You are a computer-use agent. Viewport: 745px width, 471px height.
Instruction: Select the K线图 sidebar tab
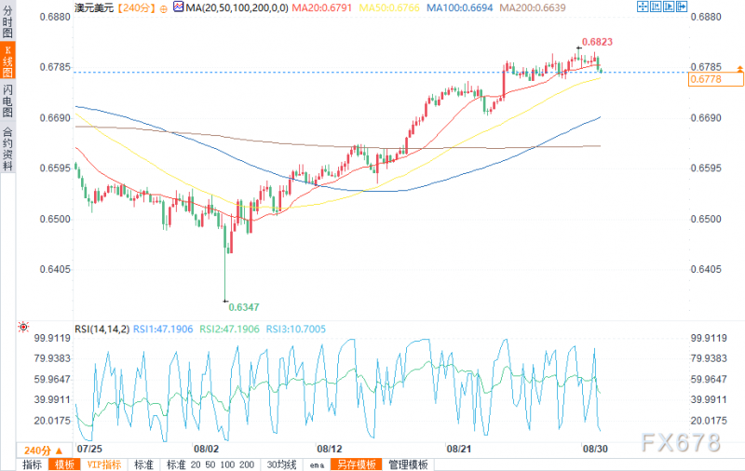coord(7,61)
